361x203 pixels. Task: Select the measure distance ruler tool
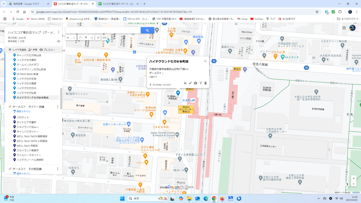(x=104, y=38)
